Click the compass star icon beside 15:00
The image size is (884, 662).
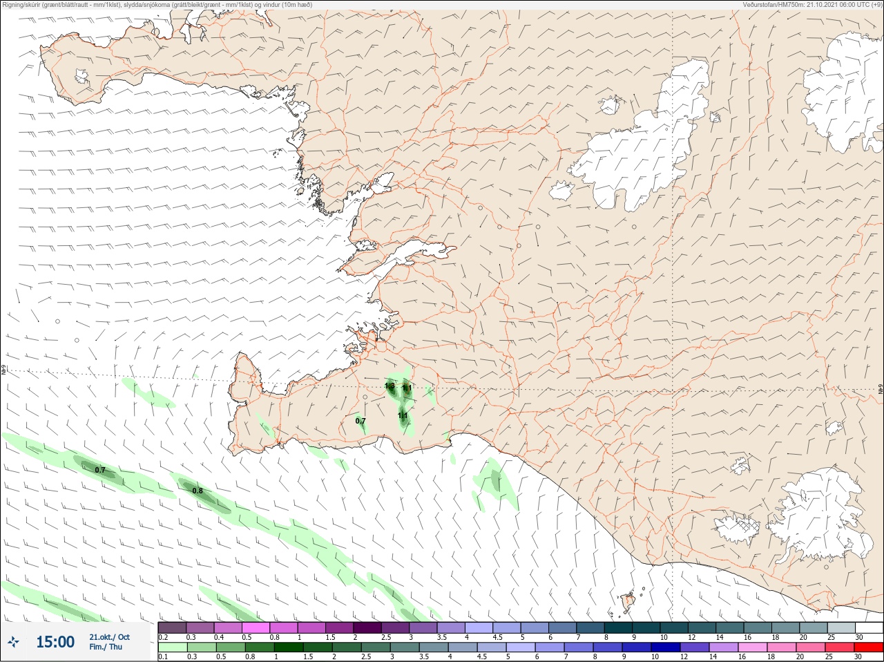click(x=14, y=642)
